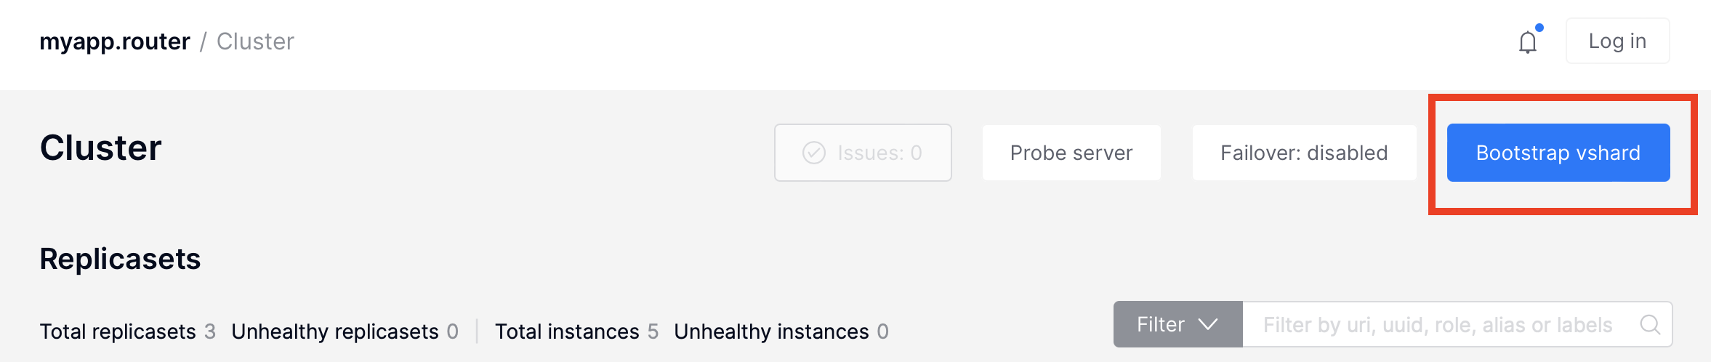Click the Cluster breadcrumb item
1711x362 pixels.
255,41
